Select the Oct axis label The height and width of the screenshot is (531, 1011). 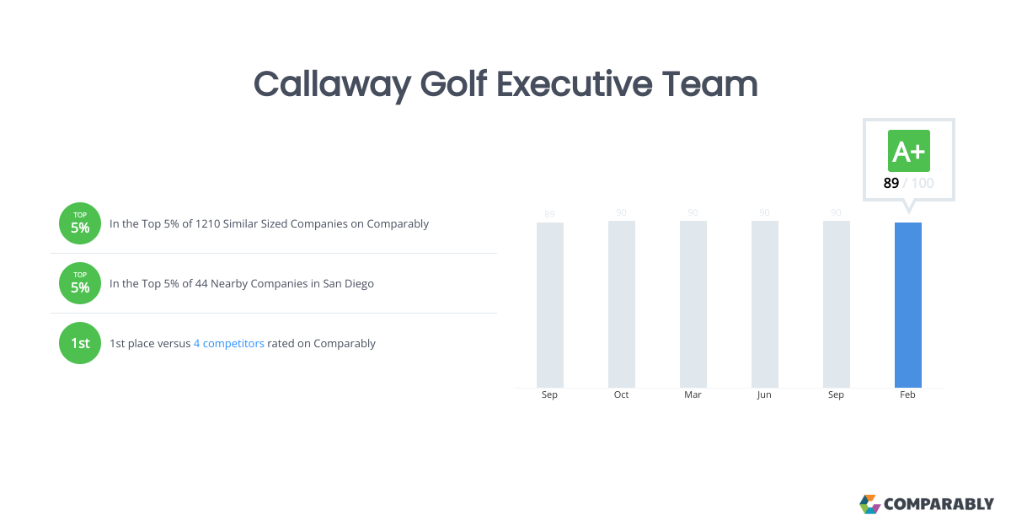point(622,395)
